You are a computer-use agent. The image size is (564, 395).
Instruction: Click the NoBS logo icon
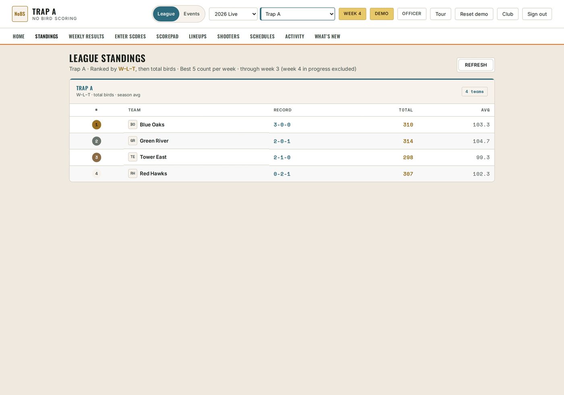tap(20, 14)
